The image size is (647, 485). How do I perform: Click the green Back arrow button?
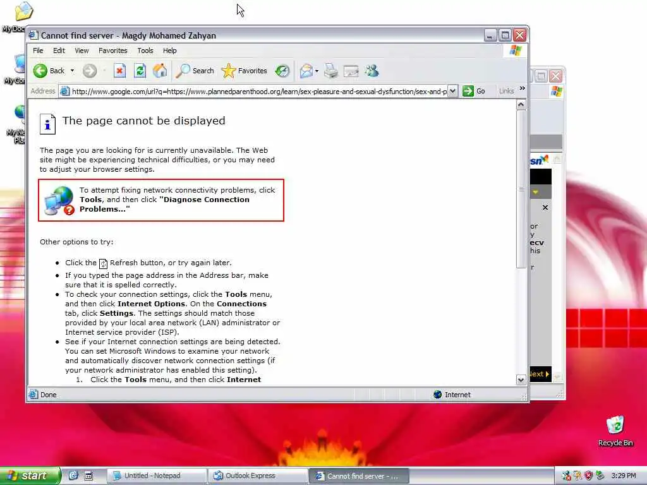tap(40, 71)
